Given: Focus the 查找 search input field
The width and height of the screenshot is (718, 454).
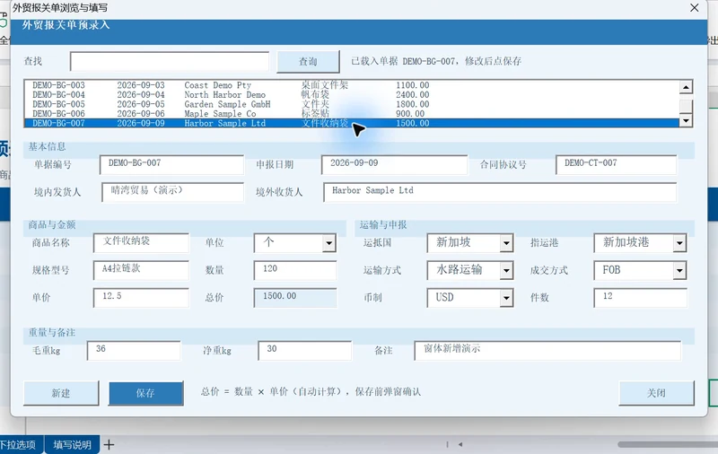Looking at the screenshot, I should point(170,61).
